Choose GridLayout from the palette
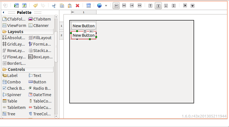 coord(14,44)
